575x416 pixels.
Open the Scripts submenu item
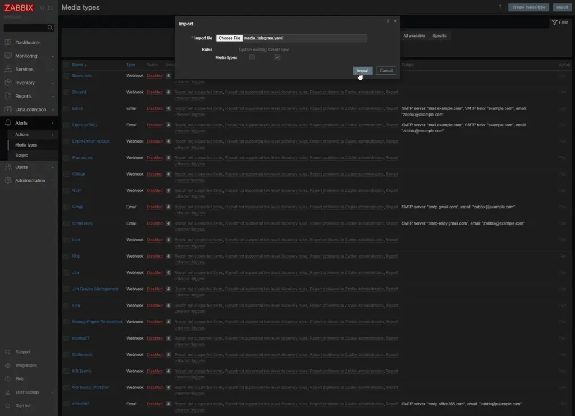tap(21, 155)
